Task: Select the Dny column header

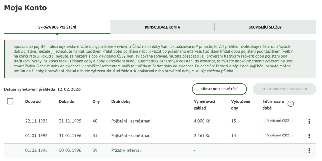Action: click(96, 101)
